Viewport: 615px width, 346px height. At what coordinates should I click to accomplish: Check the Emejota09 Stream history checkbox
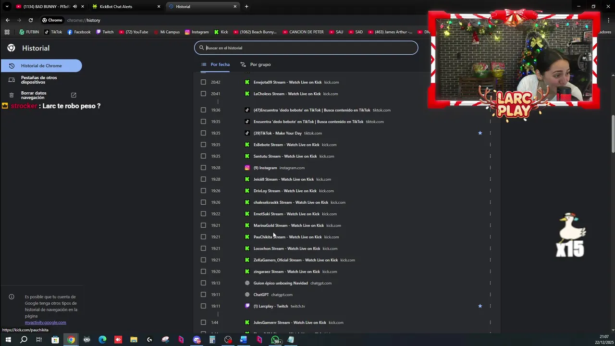(203, 82)
